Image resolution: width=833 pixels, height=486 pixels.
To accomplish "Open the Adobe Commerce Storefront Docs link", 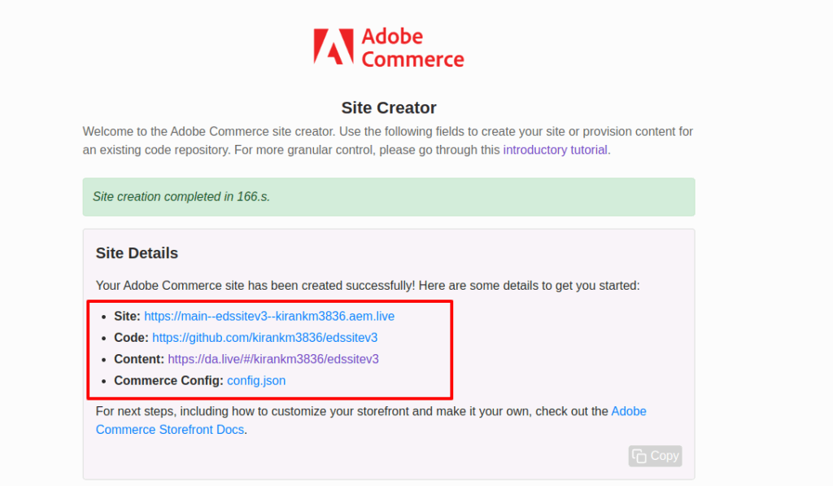I will click(371, 420).
